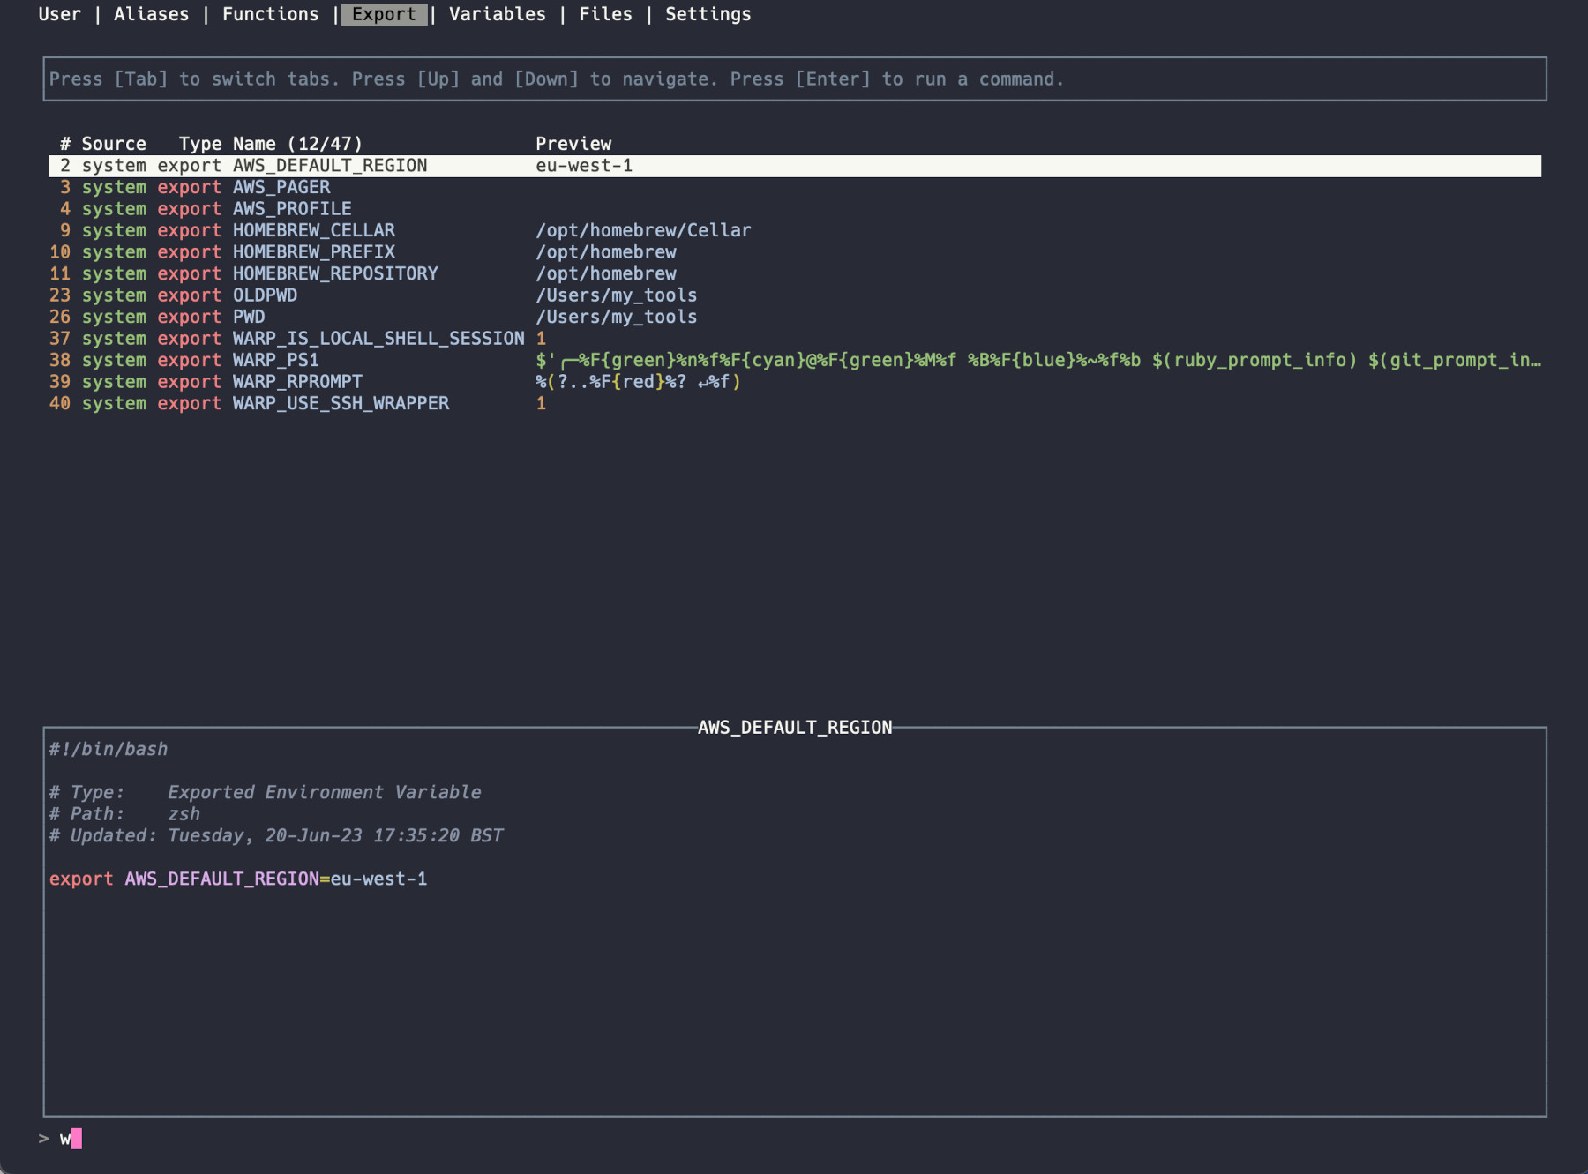Select the highlighted Export tab
The image size is (1588, 1174).
coord(384,14)
